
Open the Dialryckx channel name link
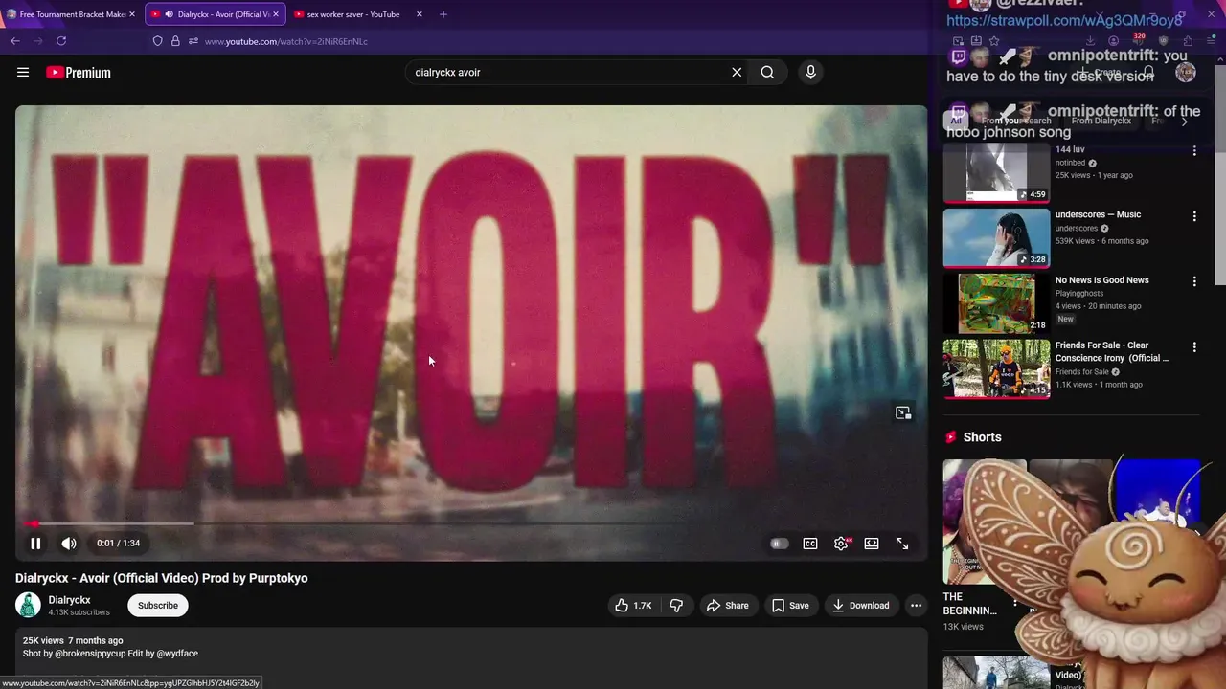tap(69, 600)
